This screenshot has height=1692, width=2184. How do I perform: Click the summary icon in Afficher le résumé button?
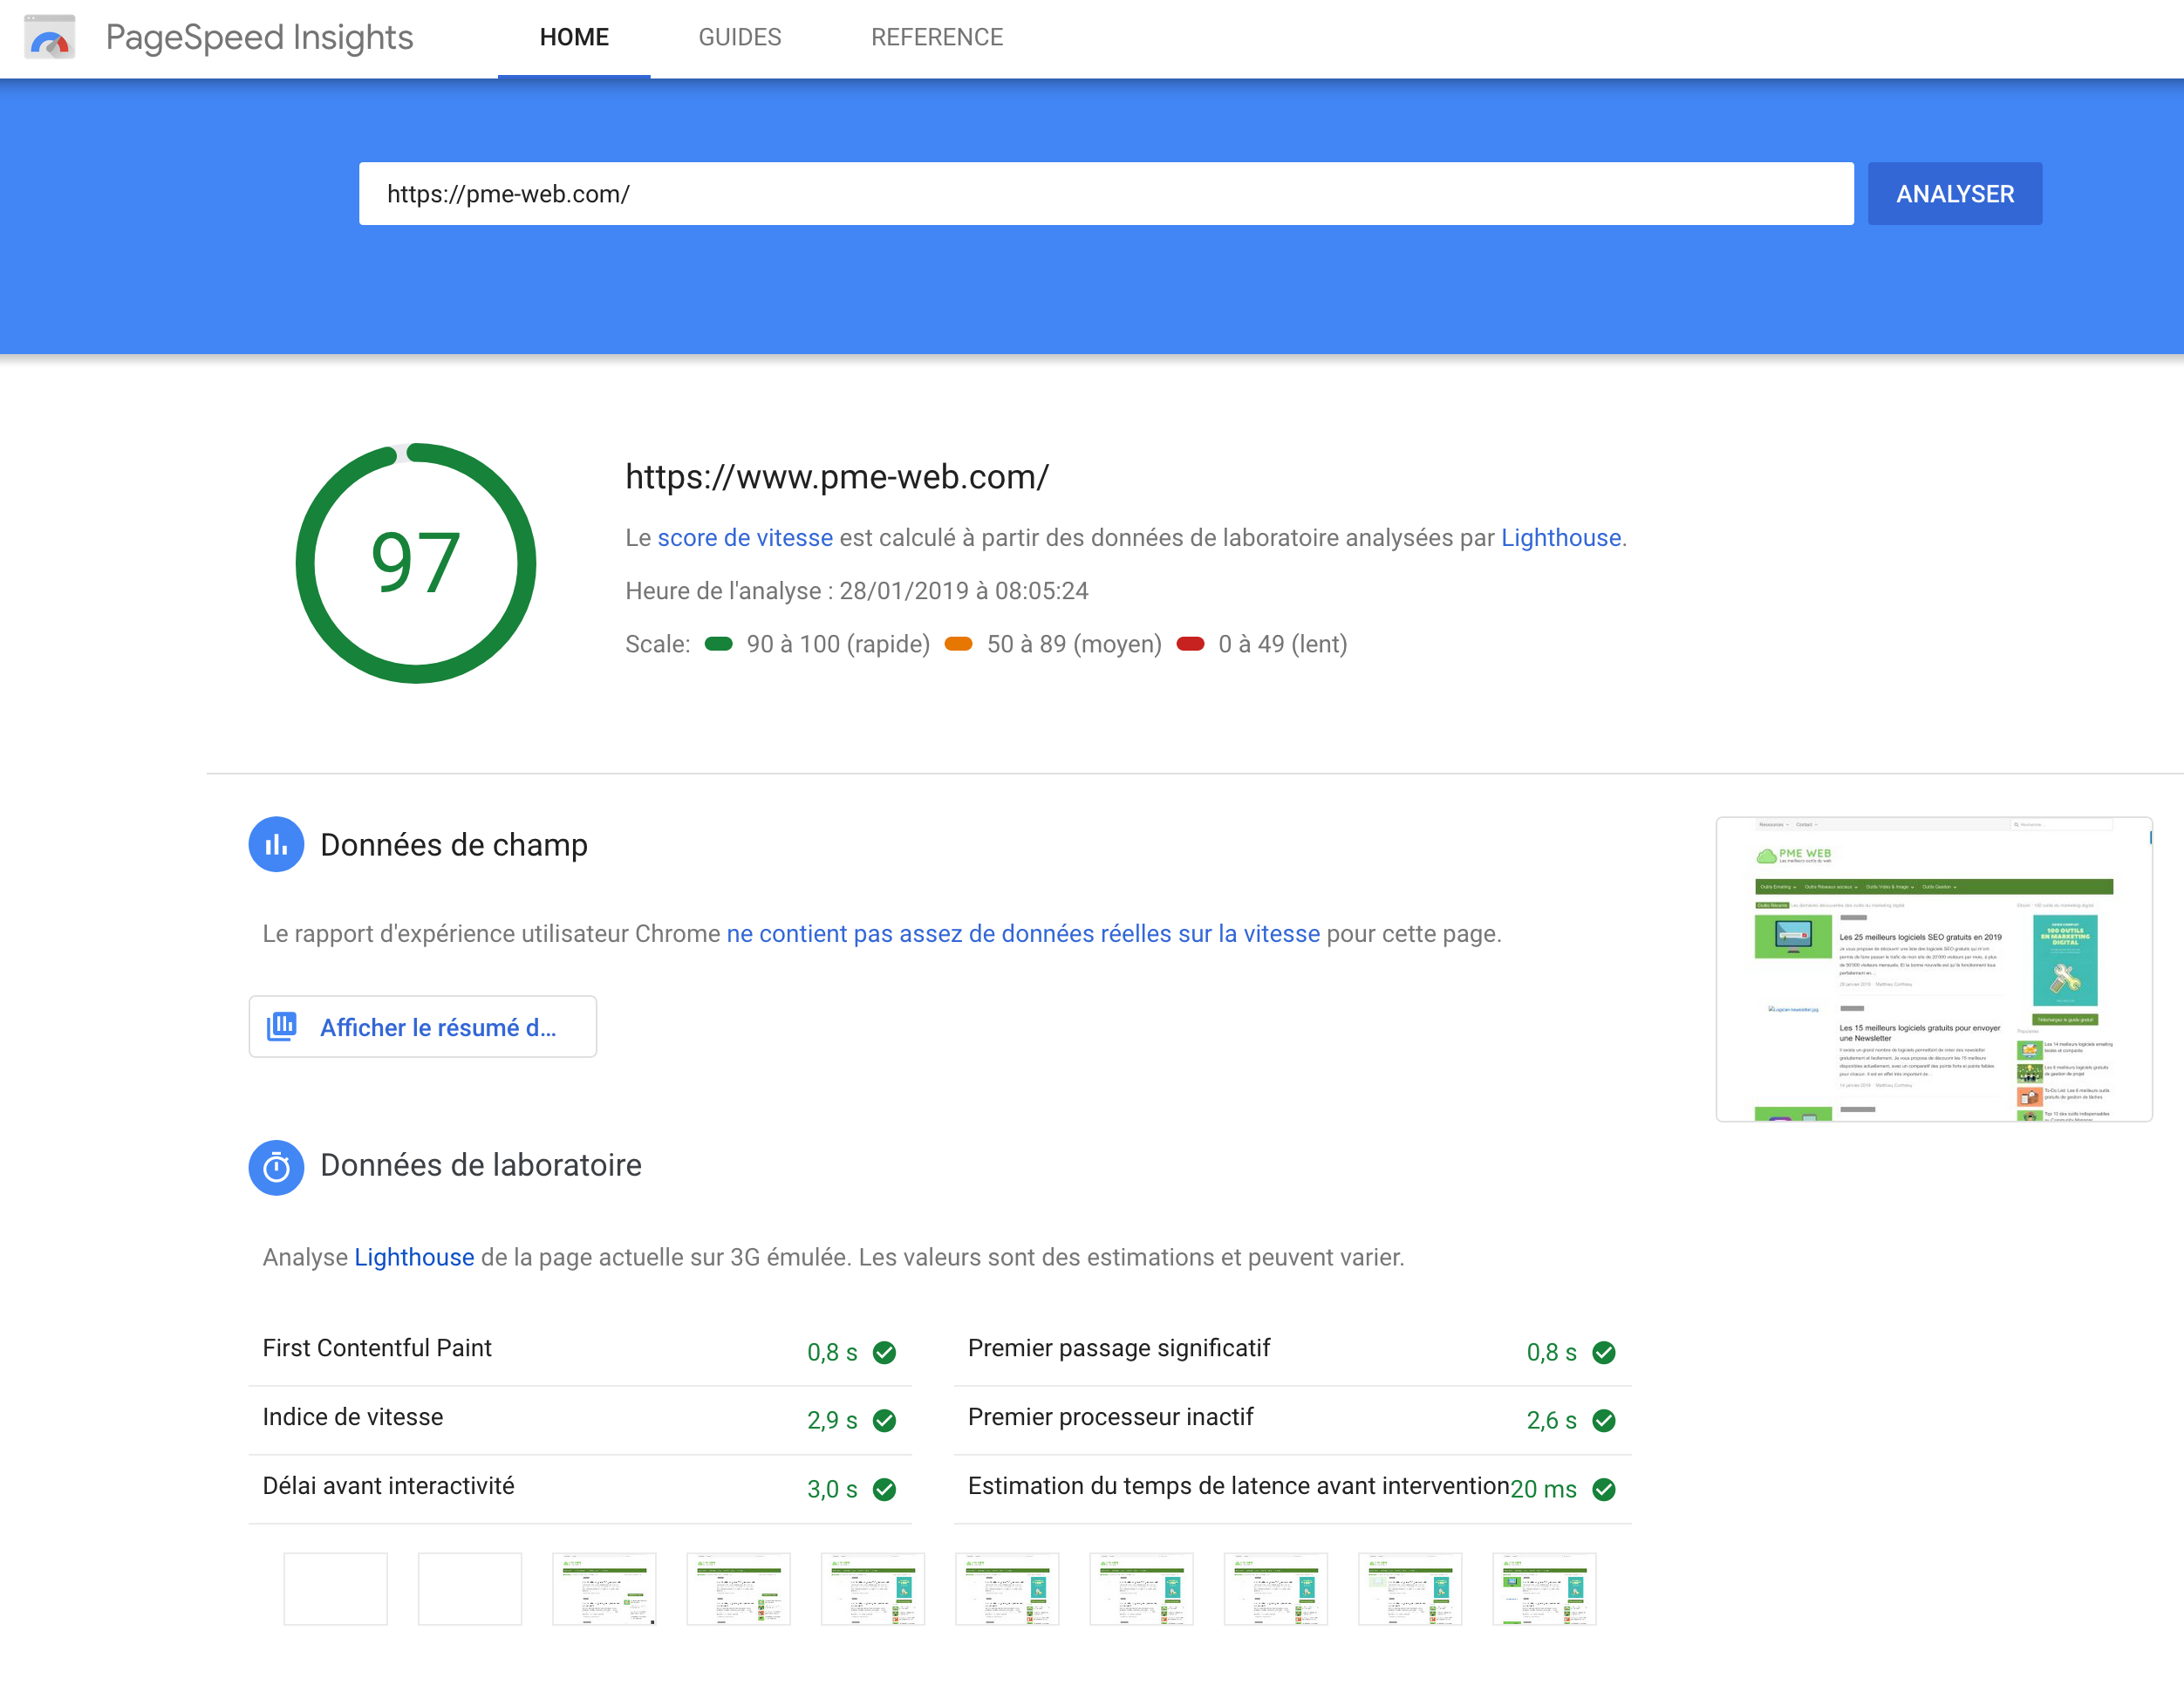(x=282, y=1026)
